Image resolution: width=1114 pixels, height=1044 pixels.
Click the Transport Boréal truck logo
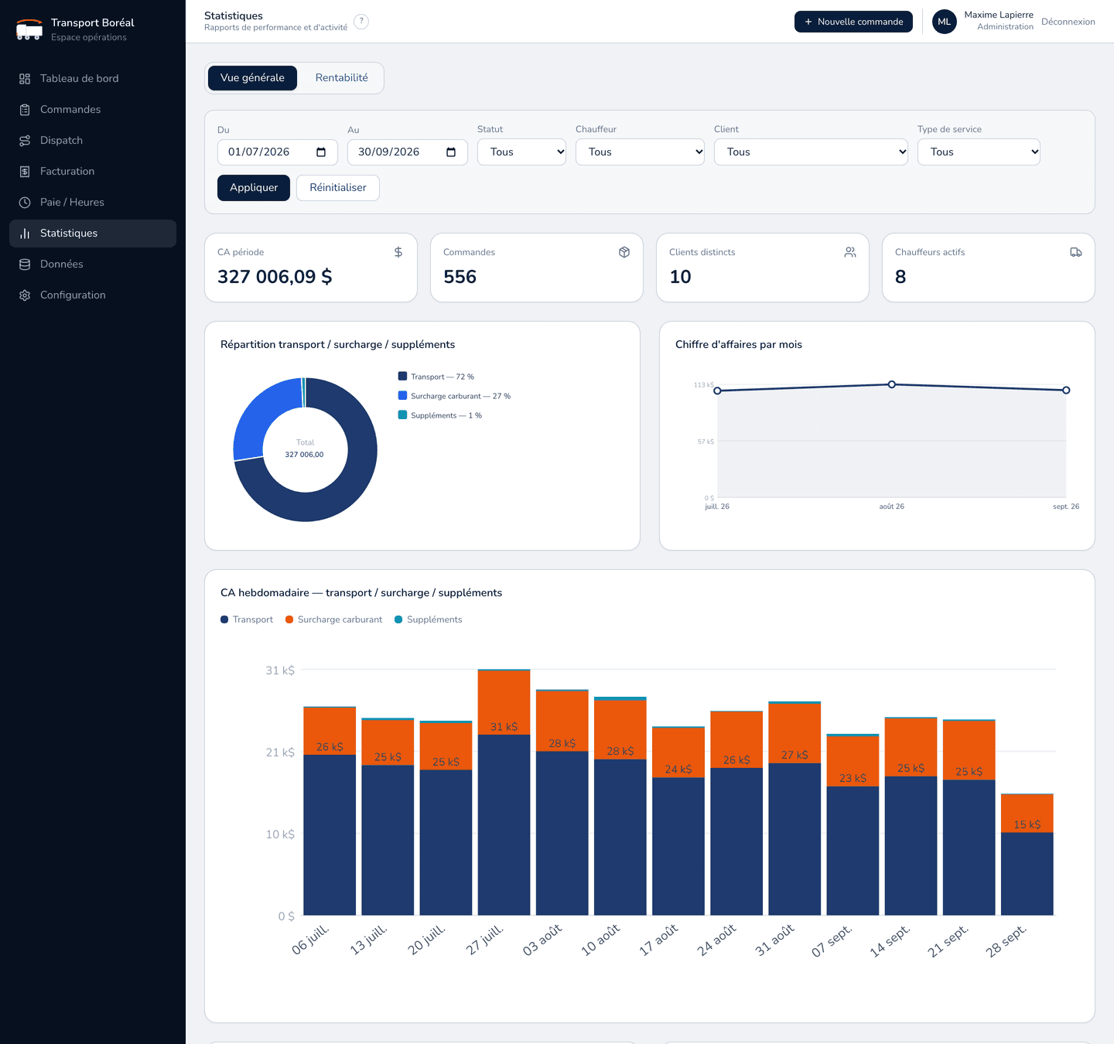(x=29, y=29)
